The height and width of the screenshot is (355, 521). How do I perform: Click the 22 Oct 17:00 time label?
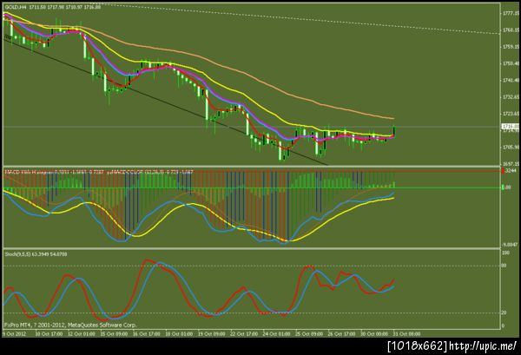244,334
